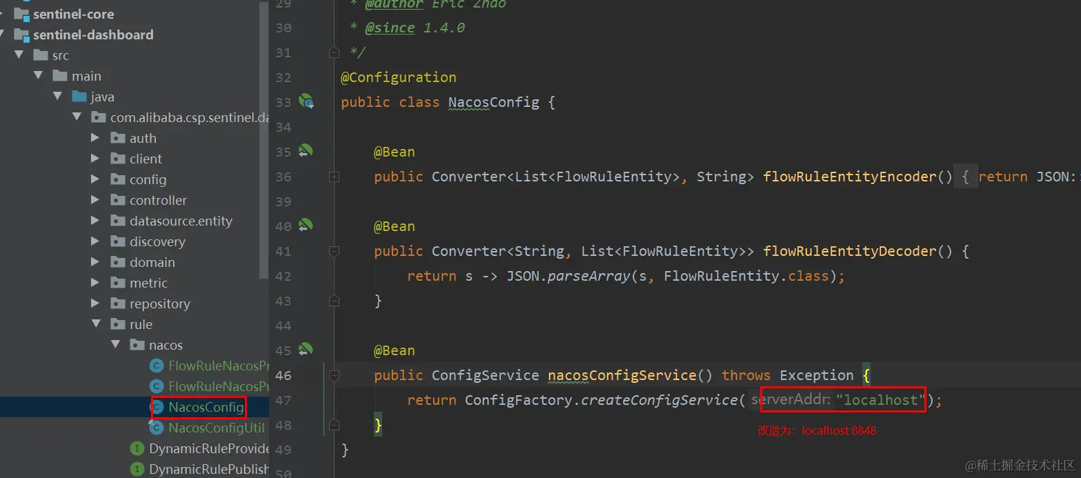Viewport: 1081px width, 478px height.
Task: Click the flowRuleEntityEncoder method name
Action: coord(849,177)
